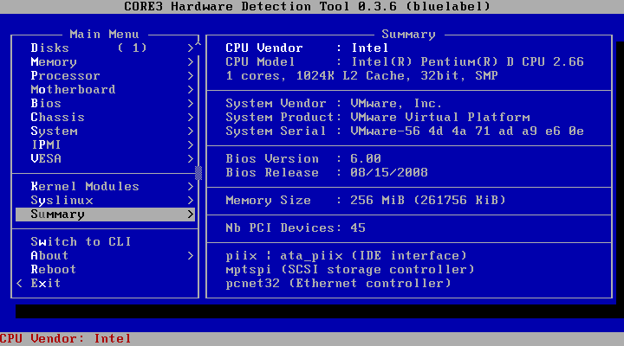Open the Disks menu entry
Viewport: 624px width, 346px height.
tap(105, 48)
